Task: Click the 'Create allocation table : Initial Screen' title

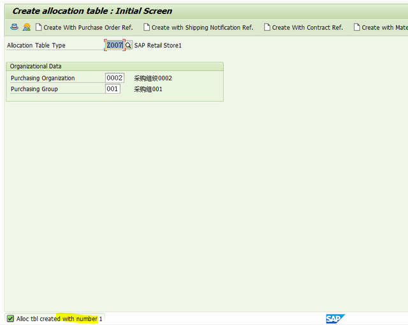Action: pos(92,11)
